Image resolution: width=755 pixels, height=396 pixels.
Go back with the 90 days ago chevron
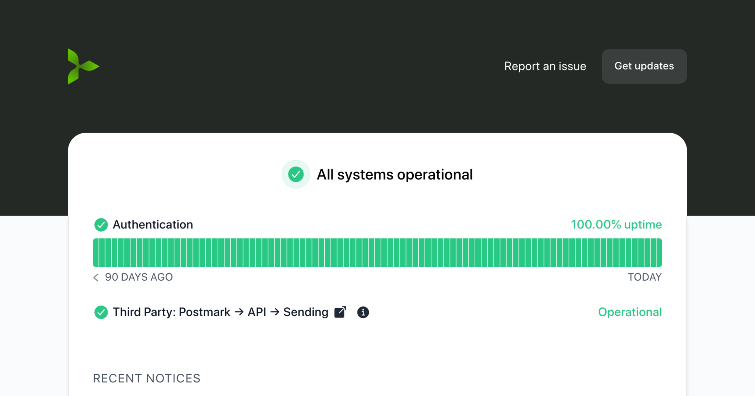pyautogui.click(x=96, y=277)
